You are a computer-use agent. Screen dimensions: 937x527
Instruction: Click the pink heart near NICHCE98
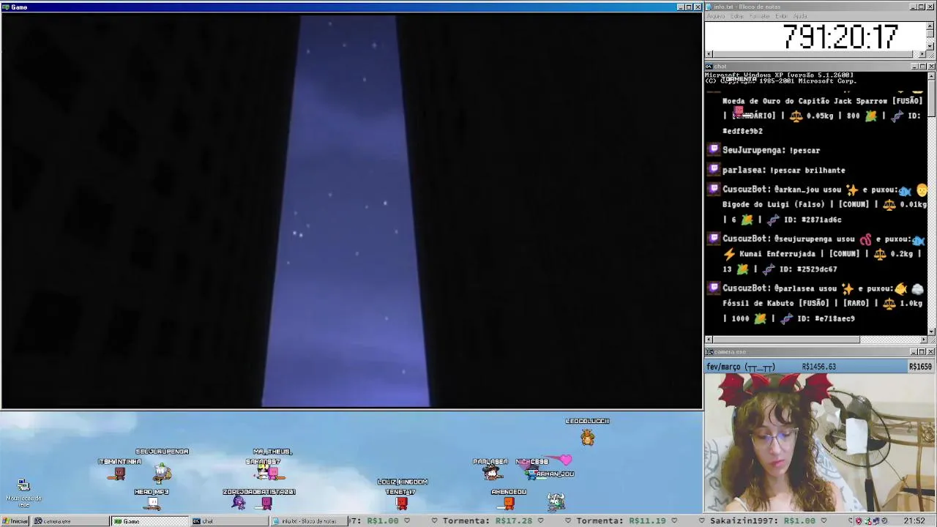coord(566,460)
